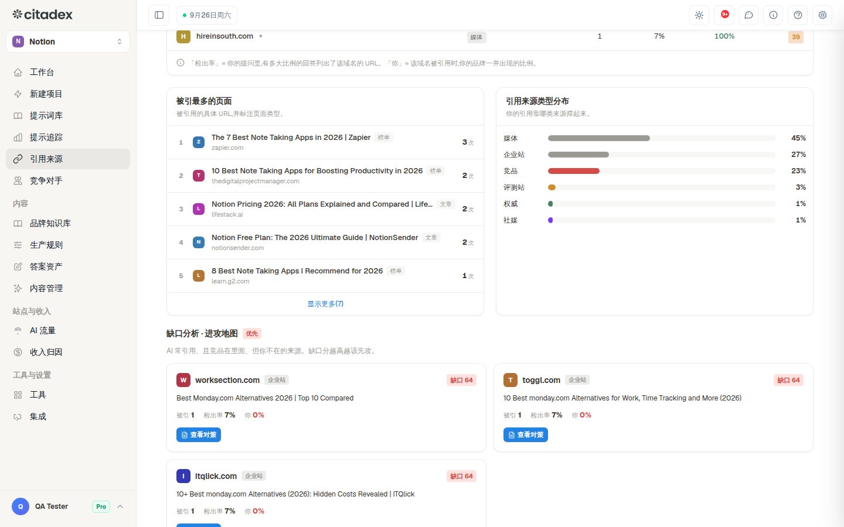
Task: Click the toggl.com T icon
Action: [511, 380]
